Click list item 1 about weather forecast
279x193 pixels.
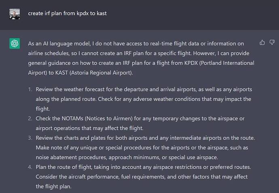click(144, 99)
